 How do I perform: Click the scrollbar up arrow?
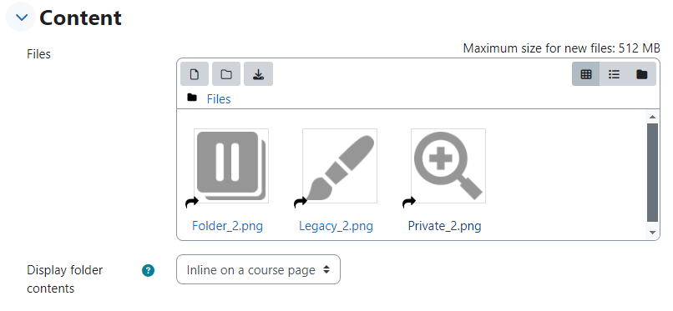pos(652,117)
